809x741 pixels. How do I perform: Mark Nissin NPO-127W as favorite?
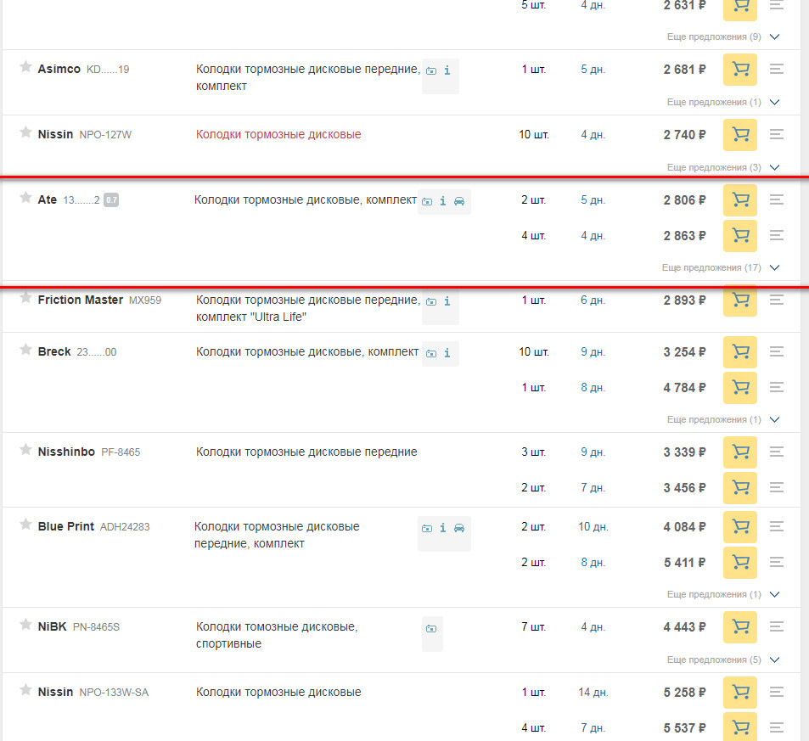point(25,132)
